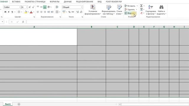Click the confirm entry checkmark in formula bar
Screen dimensions: 189x106
[x=17, y=22]
